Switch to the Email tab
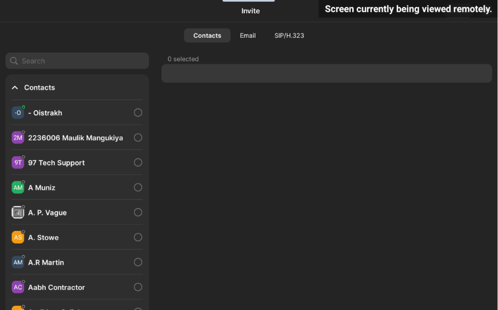The image size is (498, 310). click(x=248, y=36)
